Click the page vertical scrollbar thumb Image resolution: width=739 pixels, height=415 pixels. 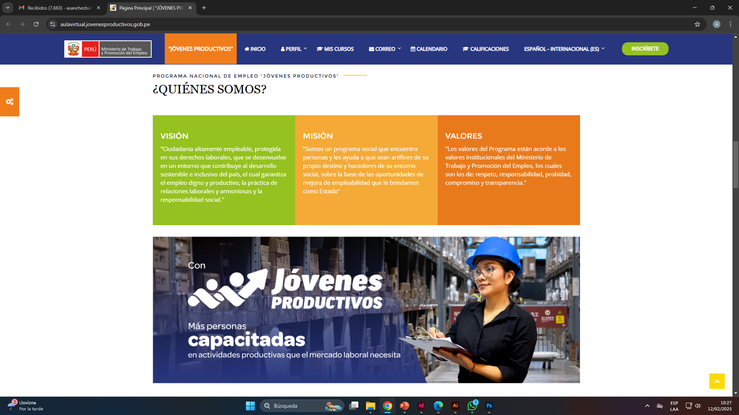tap(736, 164)
